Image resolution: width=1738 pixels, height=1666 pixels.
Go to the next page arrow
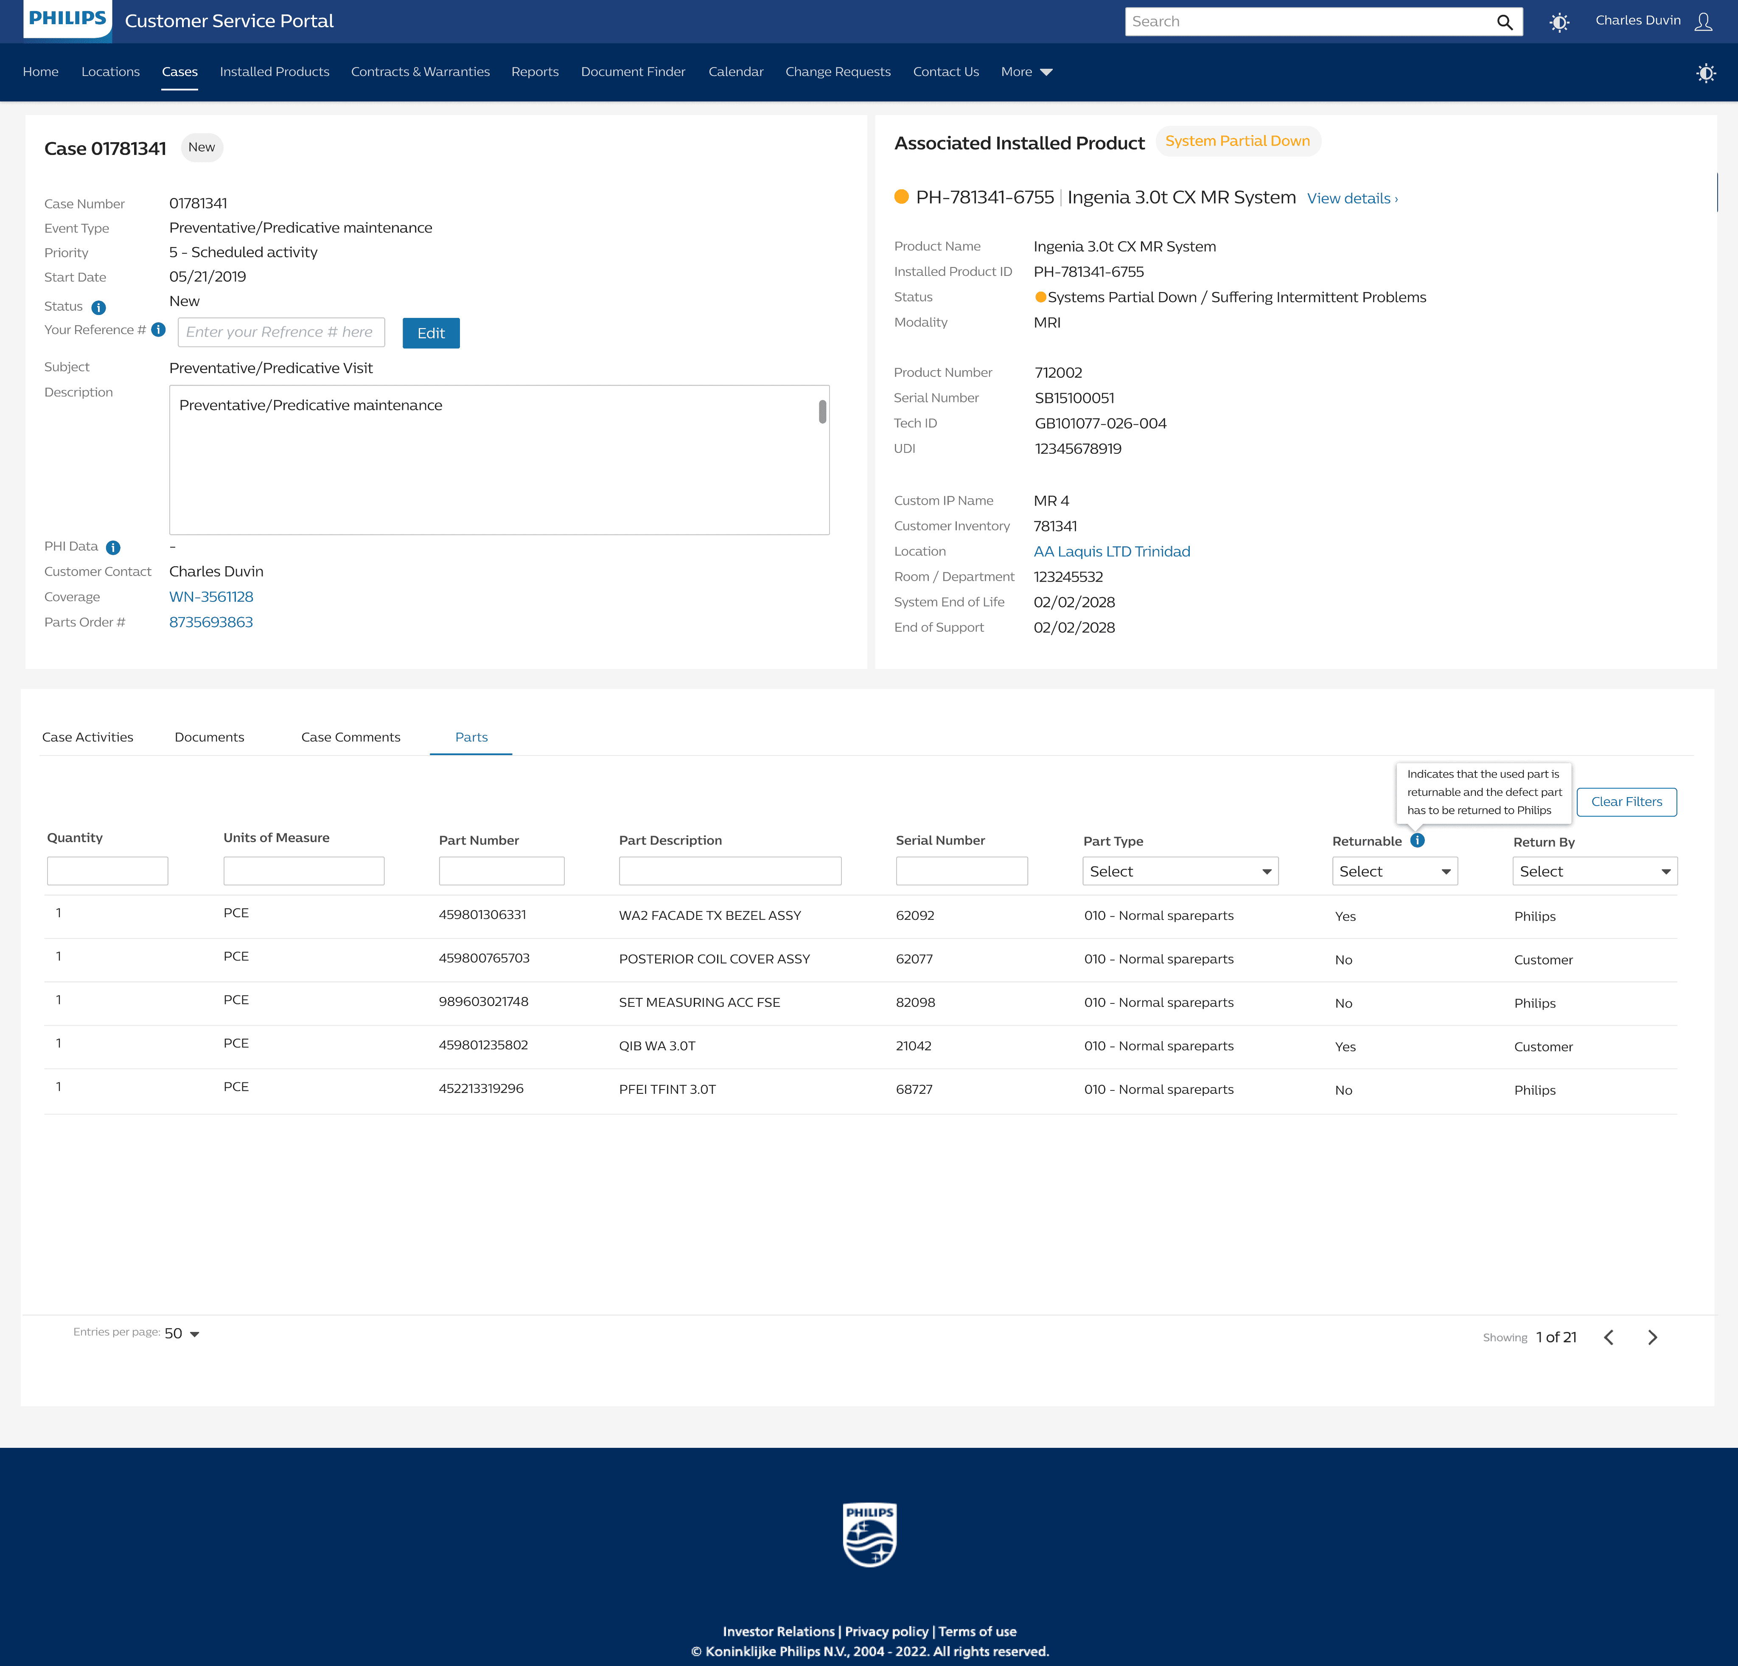click(1652, 1337)
